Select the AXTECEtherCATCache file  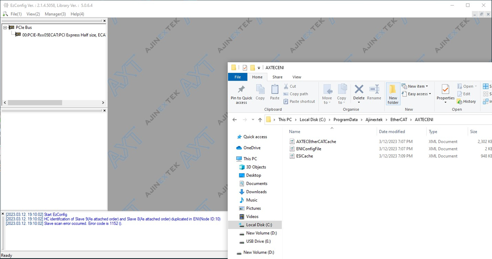316,142
